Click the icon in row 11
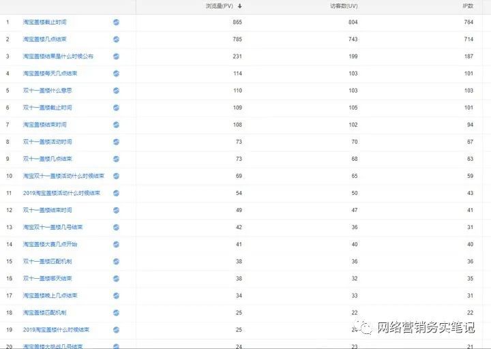 [x=116, y=193]
